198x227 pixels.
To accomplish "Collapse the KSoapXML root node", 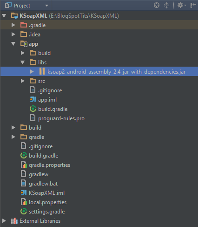I will click(x=4, y=16).
